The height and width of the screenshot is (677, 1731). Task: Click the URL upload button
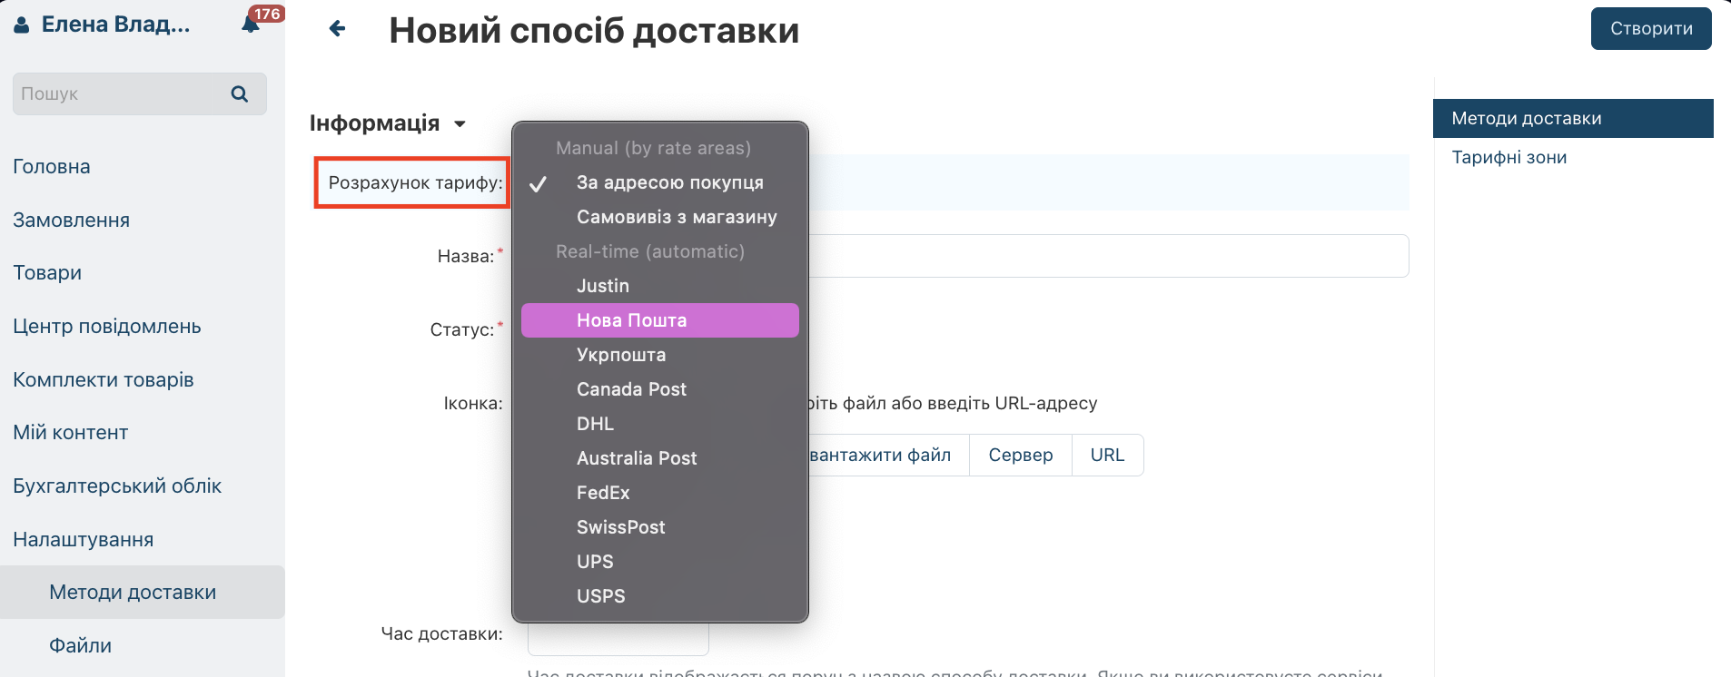click(1107, 456)
